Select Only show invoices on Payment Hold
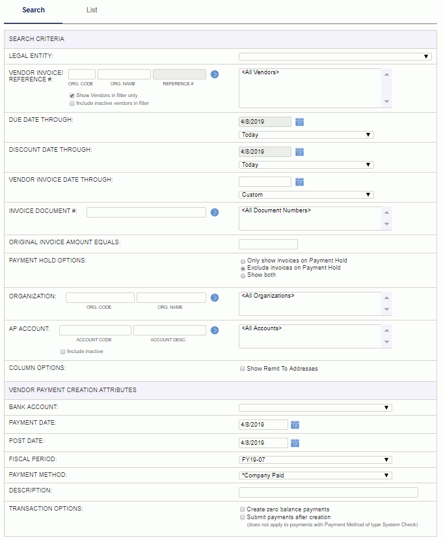Viewport: 443px width, 540px height. tap(243, 261)
